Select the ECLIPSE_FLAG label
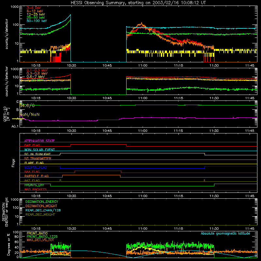This screenshot has height=261, width=261. 36,167
